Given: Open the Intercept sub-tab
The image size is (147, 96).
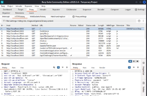Looking at the screenshot, I should click(x=6, y=17).
